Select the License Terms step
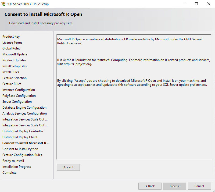Image resolution: width=215 pixels, height=192 pixels. tap(12, 42)
